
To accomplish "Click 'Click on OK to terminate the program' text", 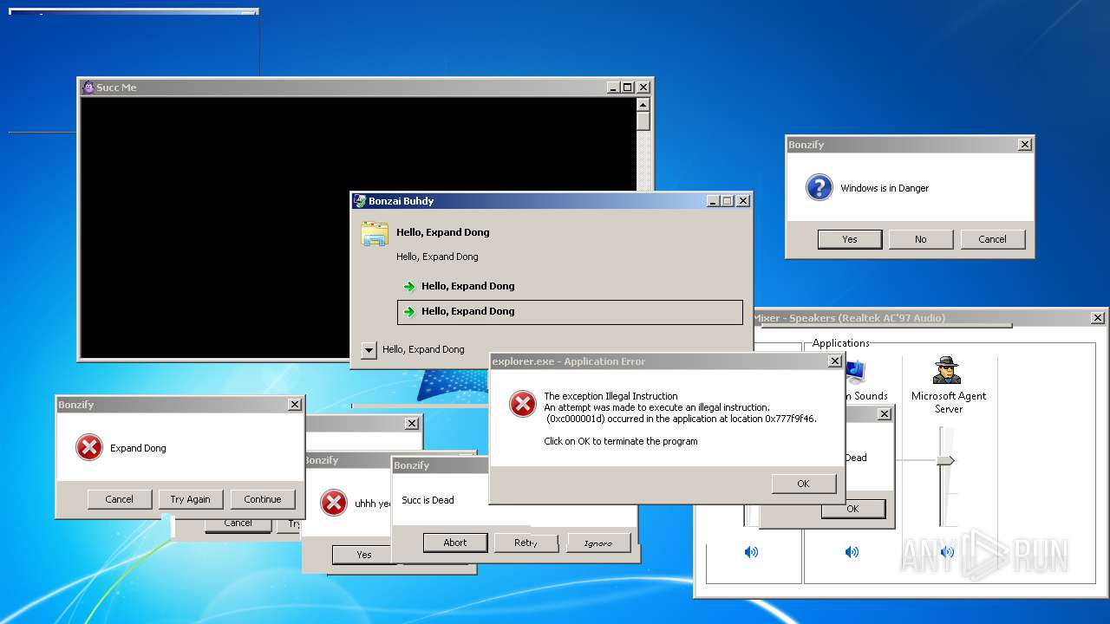I will click(621, 441).
